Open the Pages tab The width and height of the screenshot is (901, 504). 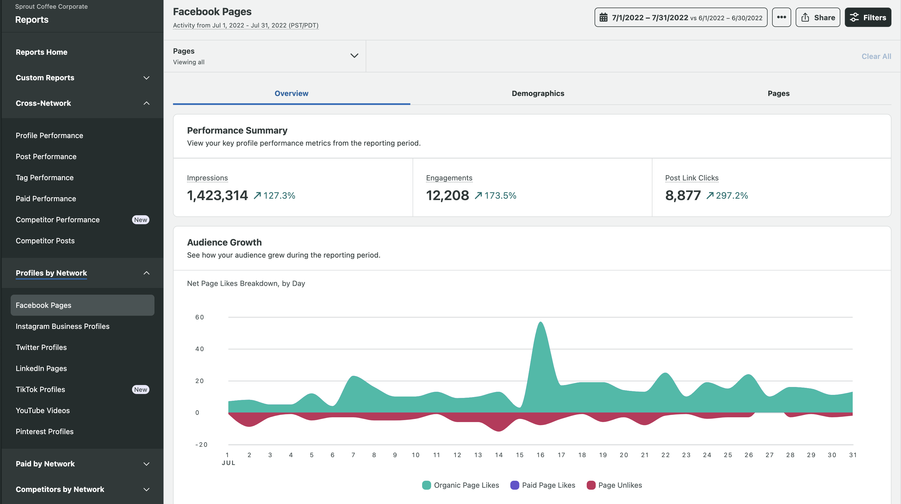coord(779,93)
